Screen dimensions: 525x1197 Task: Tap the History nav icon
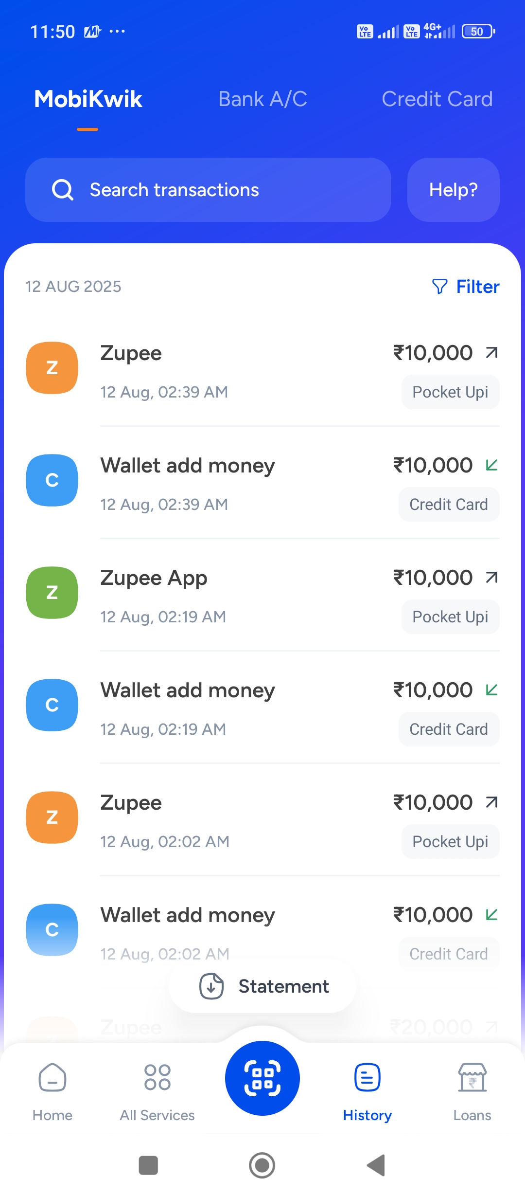[367, 1077]
